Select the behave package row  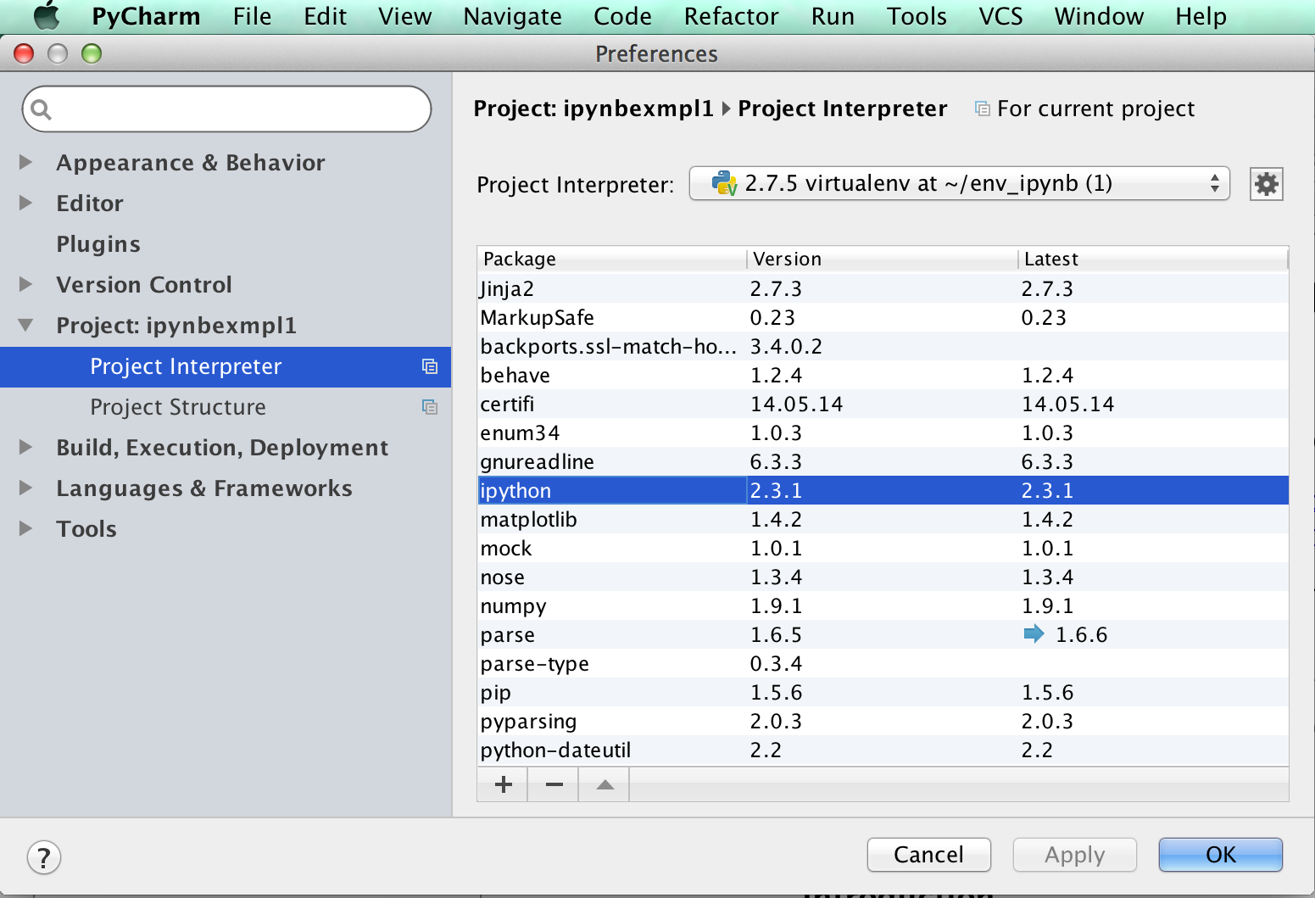point(883,375)
